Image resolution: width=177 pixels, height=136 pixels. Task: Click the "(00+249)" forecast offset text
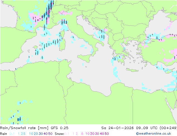pyautogui.click(x=168, y=128)
